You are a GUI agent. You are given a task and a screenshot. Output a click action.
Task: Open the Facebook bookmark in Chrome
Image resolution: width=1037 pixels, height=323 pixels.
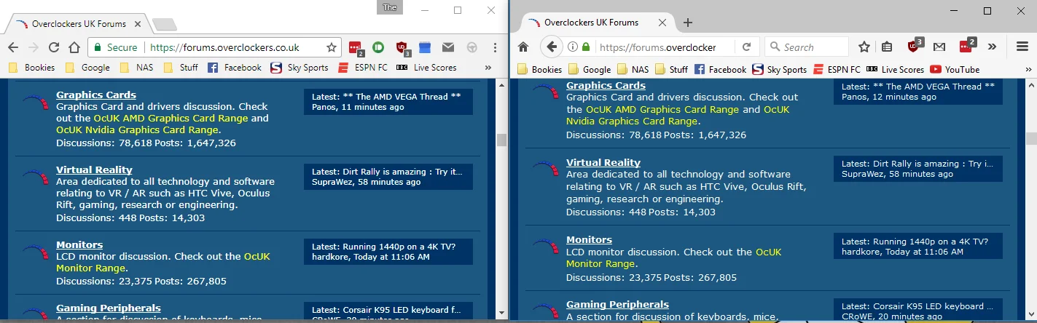(x=235, y=68)
